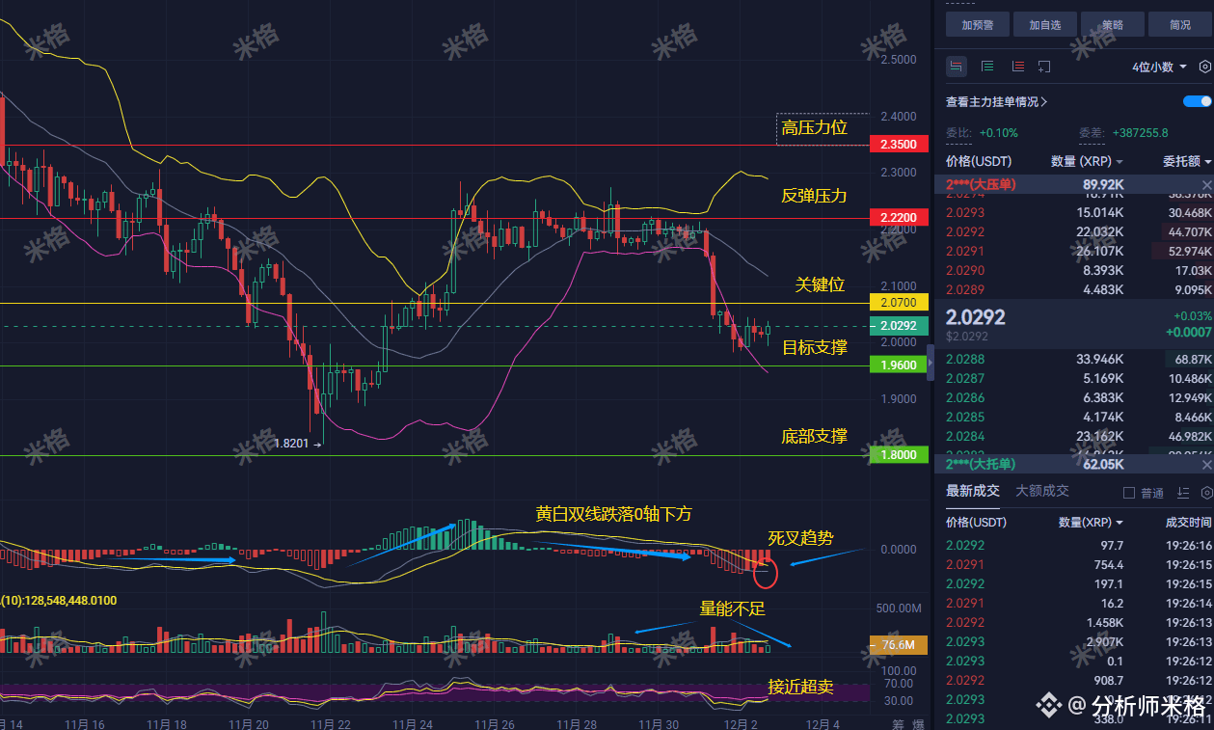Switch to the 大额成交 tab

(x=1042, y=491)
